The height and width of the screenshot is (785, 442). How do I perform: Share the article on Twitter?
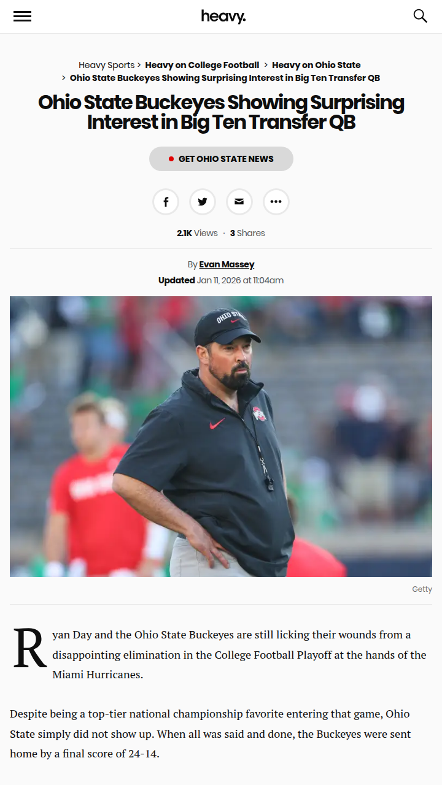coord(203,202)
